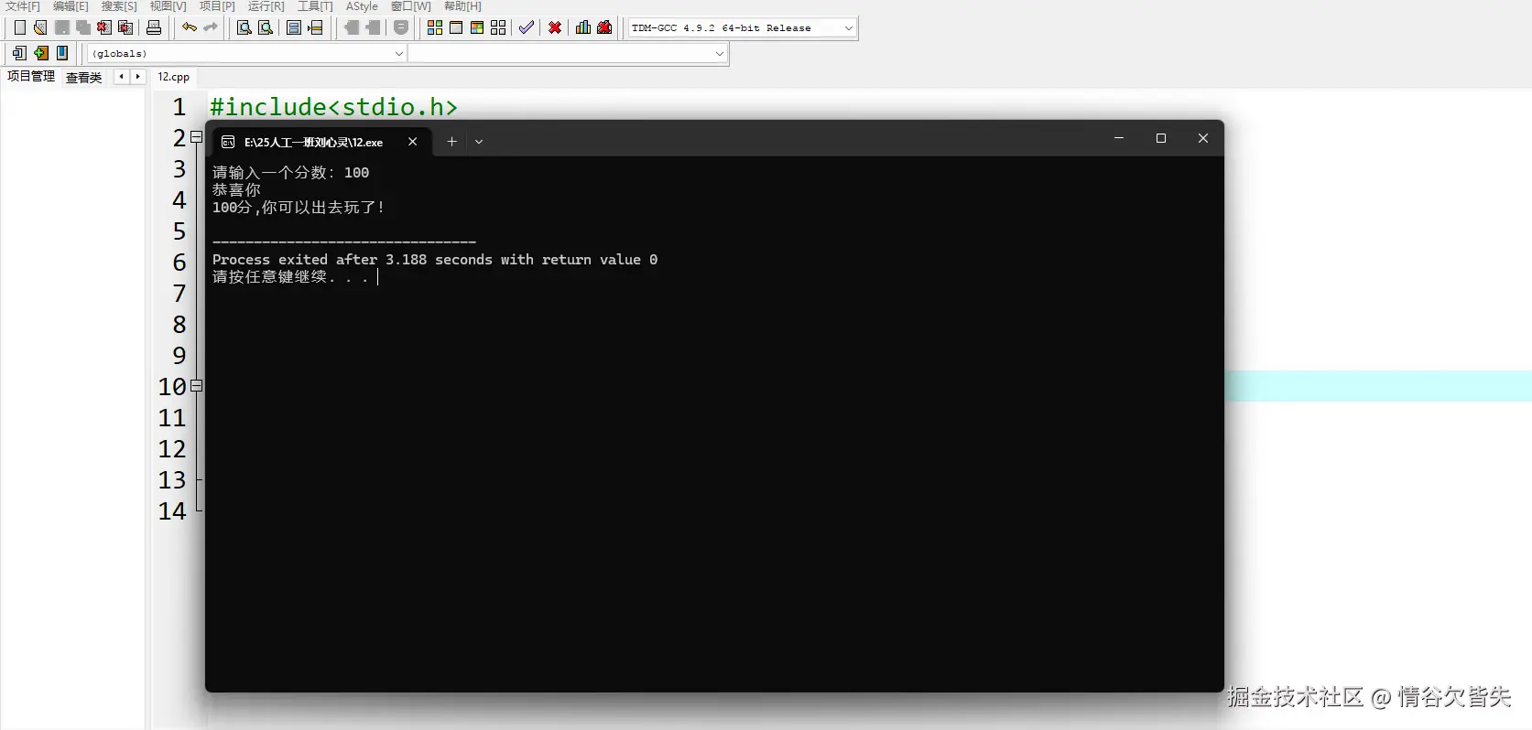The image size is (1532, 730).
Task: Open the 帮助[H] menu
Action: click(x=462, y=6)
